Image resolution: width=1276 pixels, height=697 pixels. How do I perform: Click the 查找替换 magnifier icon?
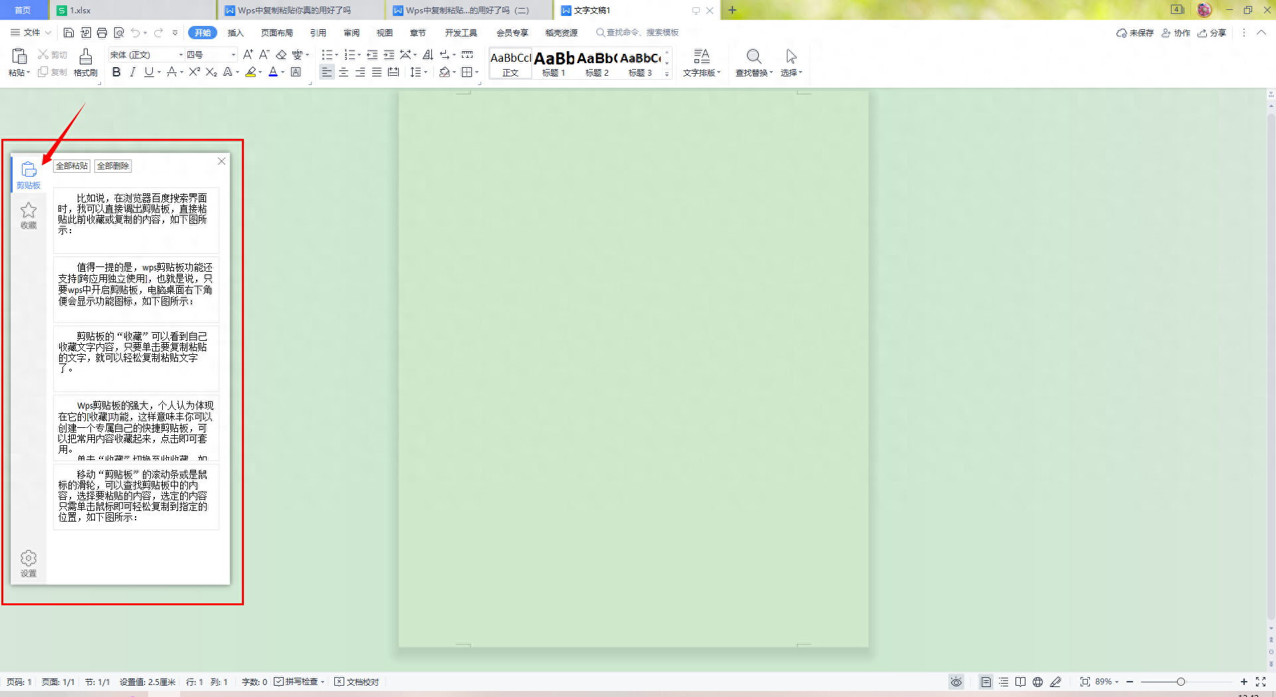tap(754, 56)
